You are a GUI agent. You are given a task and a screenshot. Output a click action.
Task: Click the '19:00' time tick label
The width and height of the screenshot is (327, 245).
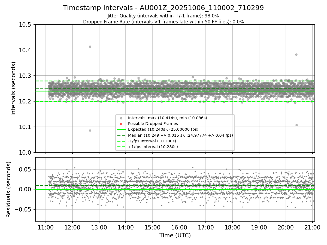click(259, 227)
